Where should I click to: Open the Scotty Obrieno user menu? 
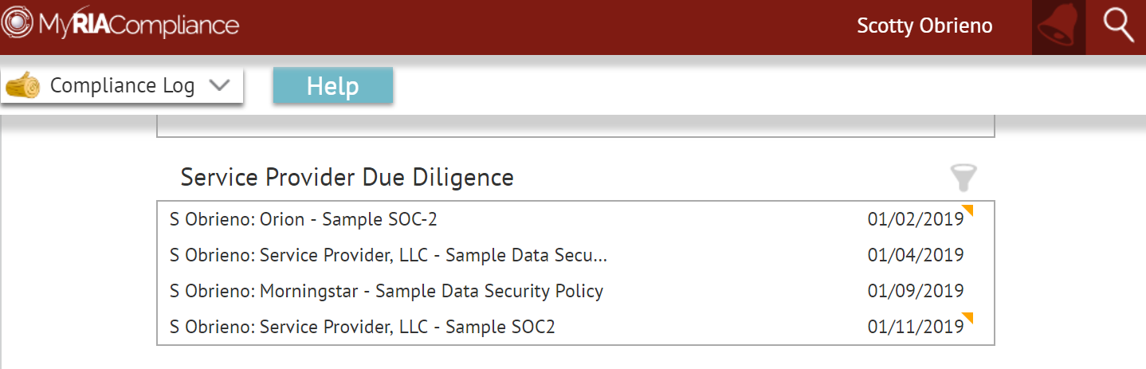pyautogui.click(x=924, y=26)
